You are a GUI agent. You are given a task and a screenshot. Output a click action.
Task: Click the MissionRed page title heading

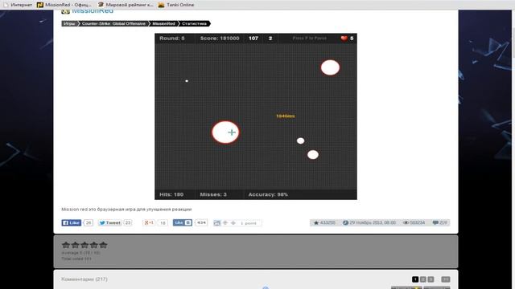pyautogui.click(x=93, y=11)
